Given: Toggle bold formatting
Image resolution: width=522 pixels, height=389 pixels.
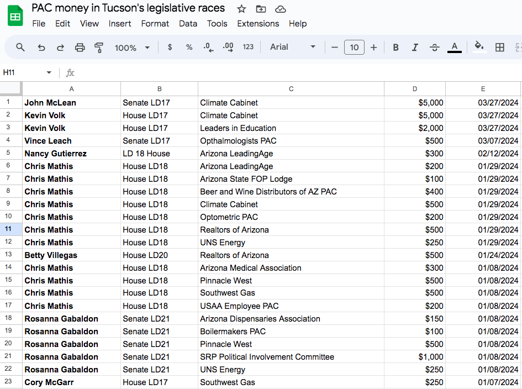Looking at the screenshot, I should pos(396,48).
